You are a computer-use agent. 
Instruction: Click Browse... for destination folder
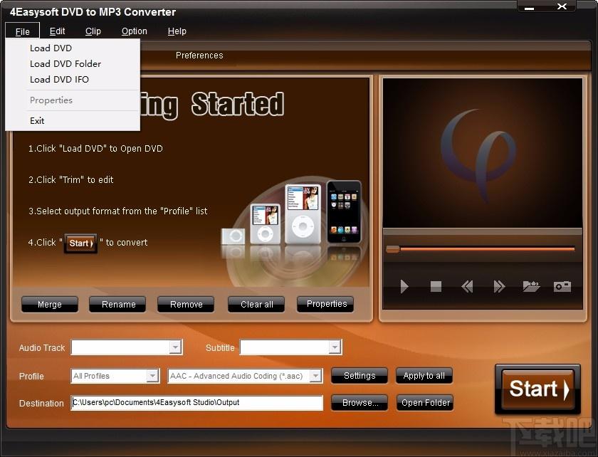(360, 403)
